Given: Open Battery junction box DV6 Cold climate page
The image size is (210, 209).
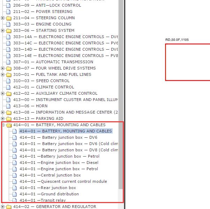Looking at the screenshot, I should (x=69, y=144).
